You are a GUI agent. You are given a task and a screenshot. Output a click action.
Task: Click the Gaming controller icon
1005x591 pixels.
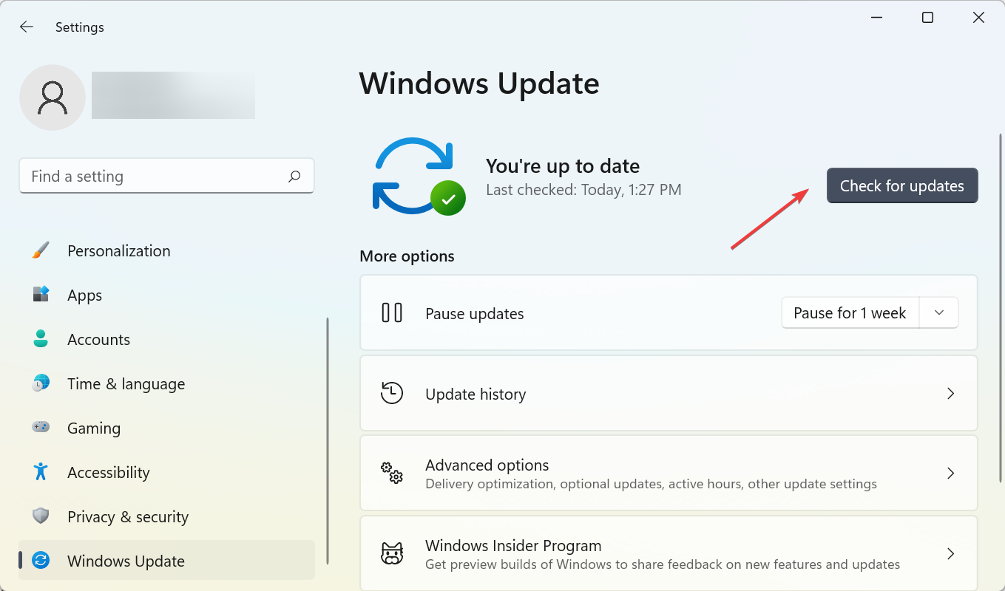(41, 428)
